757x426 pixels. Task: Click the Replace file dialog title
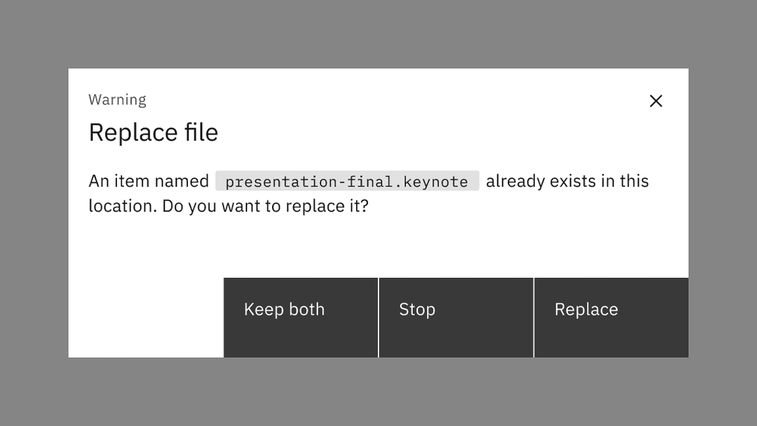click(153, 132)
